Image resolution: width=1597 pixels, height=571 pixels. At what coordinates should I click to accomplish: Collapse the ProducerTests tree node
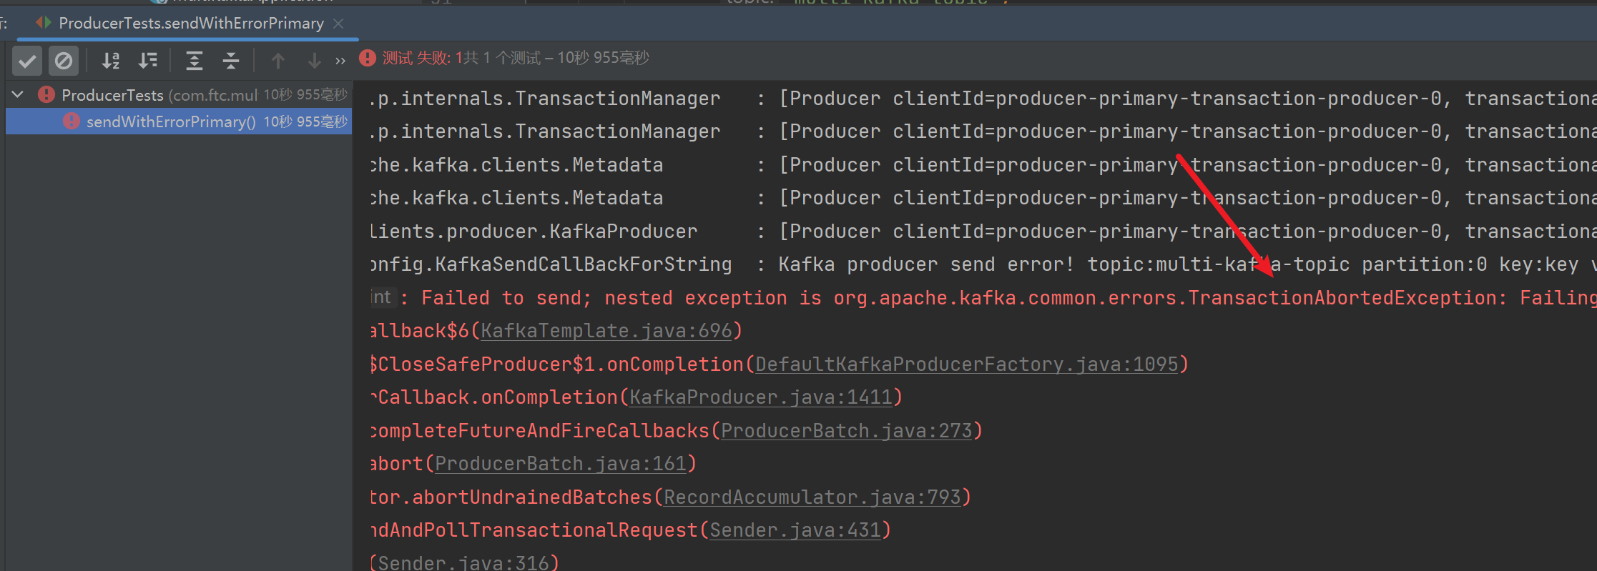point(19,94)
